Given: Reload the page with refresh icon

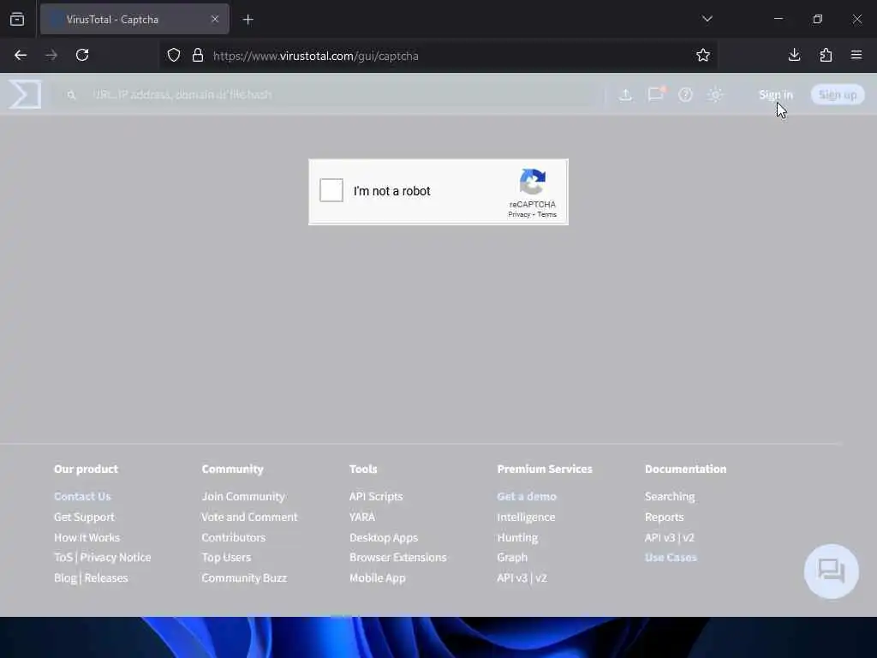Looking at the screenshot, I should click(x=82, y=55).
